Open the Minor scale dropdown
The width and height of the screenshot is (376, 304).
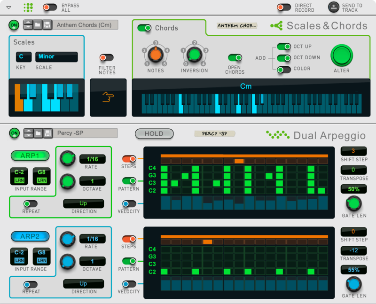tap(56, 57)
